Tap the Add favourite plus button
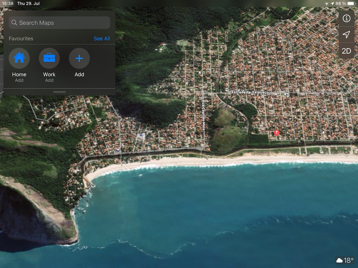The image size is (358, 268). coord(79,58)
